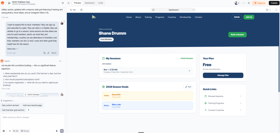Viewport: 280px width, 133px height.
Task: Attach file with plus icon in chat box
Action: click(x=10, y=131)
